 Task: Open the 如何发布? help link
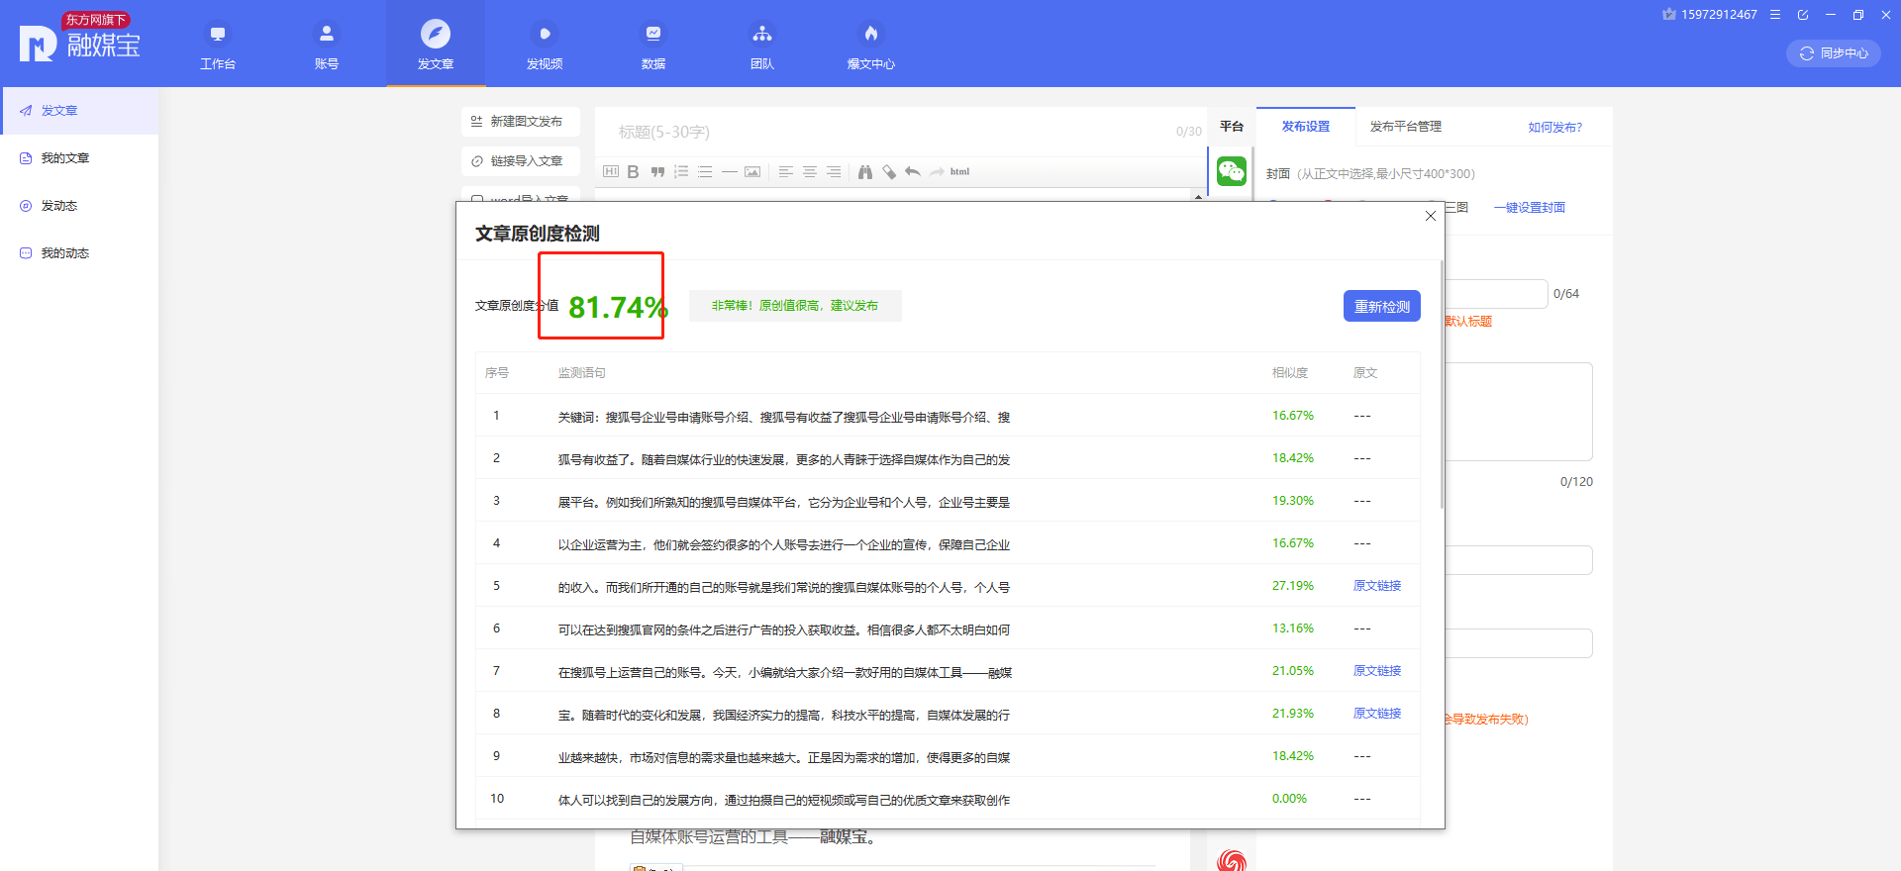[x=1554, y=128]
